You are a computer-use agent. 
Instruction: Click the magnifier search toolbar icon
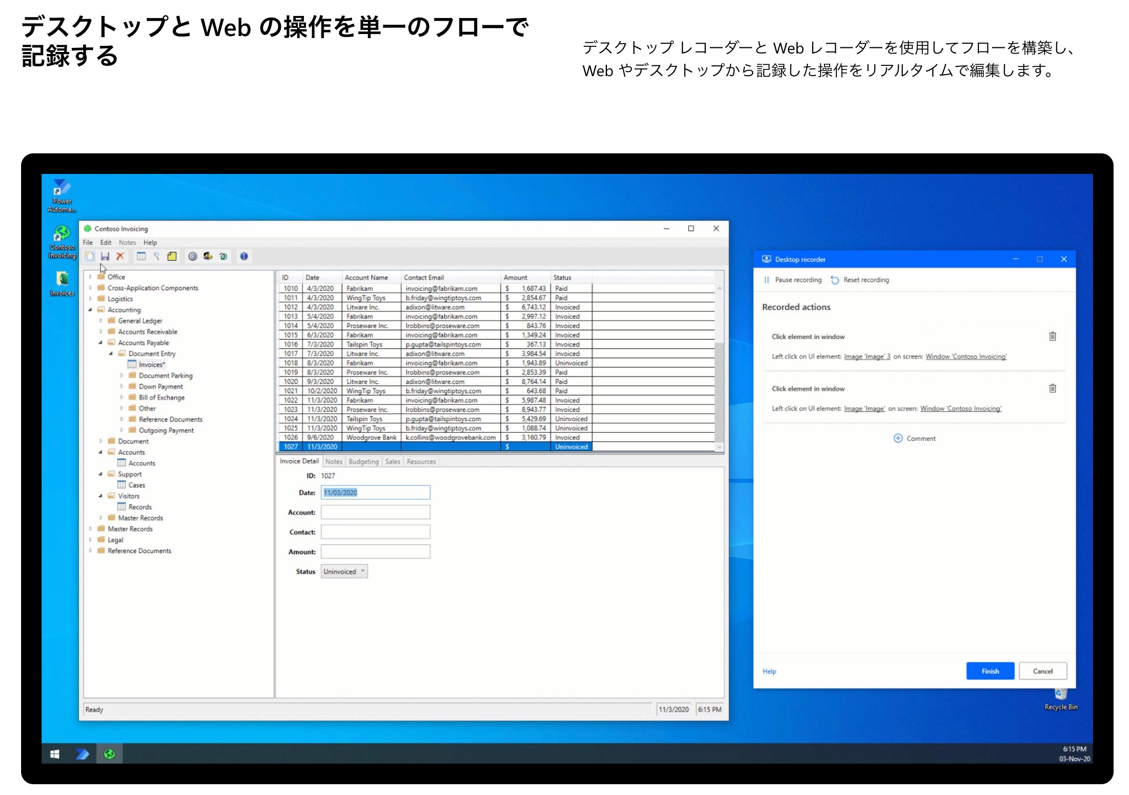[x=156, y=256]
